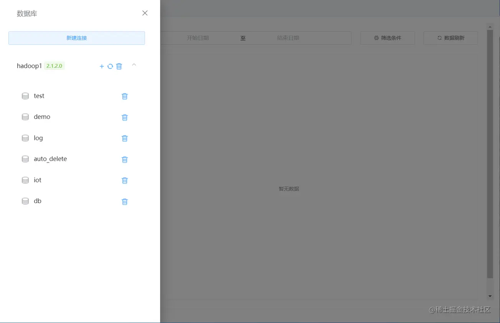
Task: Delete the db database
Action: [x=125, y=202]
